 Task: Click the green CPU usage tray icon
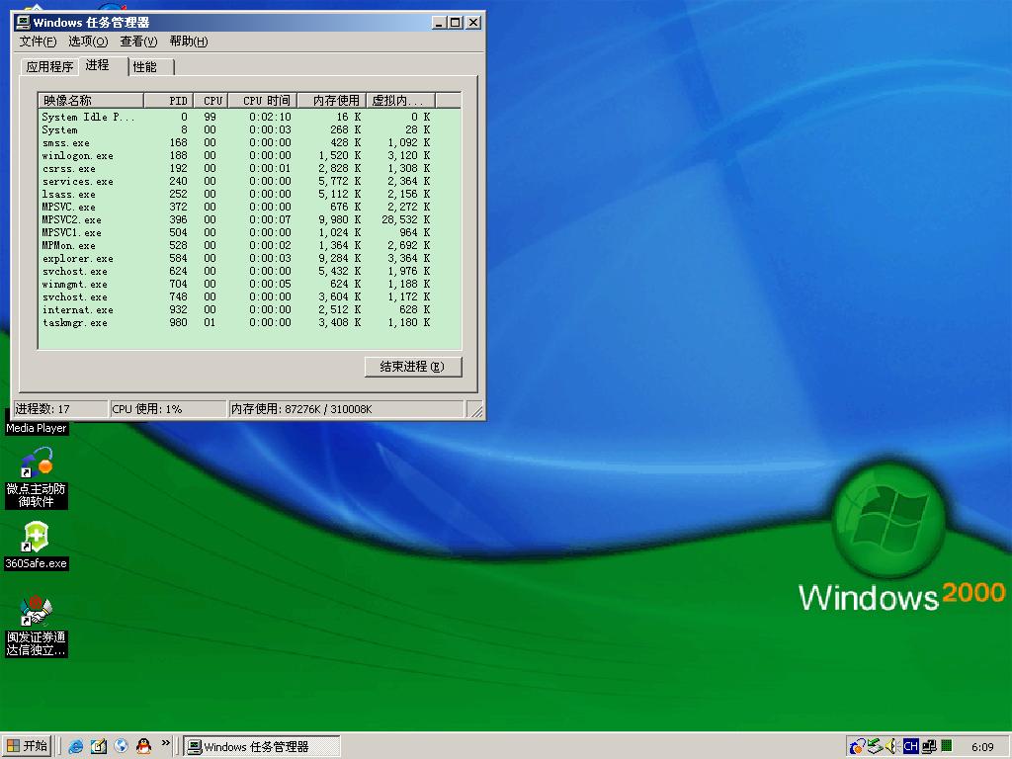tap(947, 745)
